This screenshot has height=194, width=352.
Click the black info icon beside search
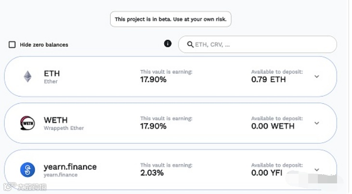[168, 44]
